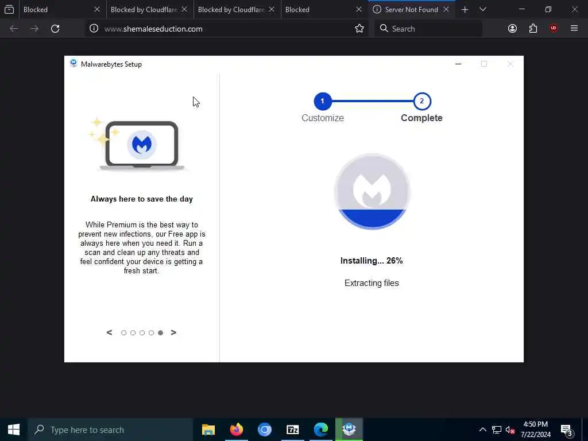Expand the list all tabs chevron

pyautogui.click(x=483, y=9)
